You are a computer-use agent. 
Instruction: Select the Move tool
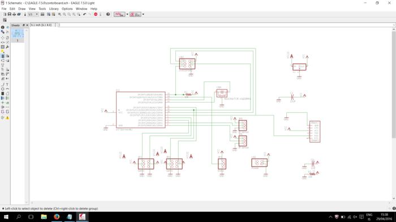point(2,38)
